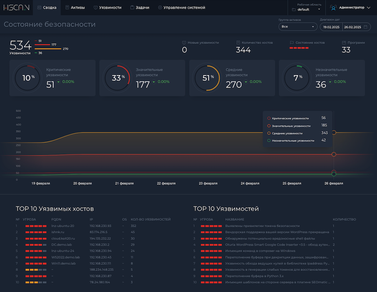Open the calendar icon in date range field
This screenshot has width=377, height=292.
365,27
